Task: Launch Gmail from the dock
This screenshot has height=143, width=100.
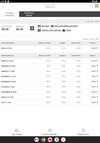Action: click(37, 140)
